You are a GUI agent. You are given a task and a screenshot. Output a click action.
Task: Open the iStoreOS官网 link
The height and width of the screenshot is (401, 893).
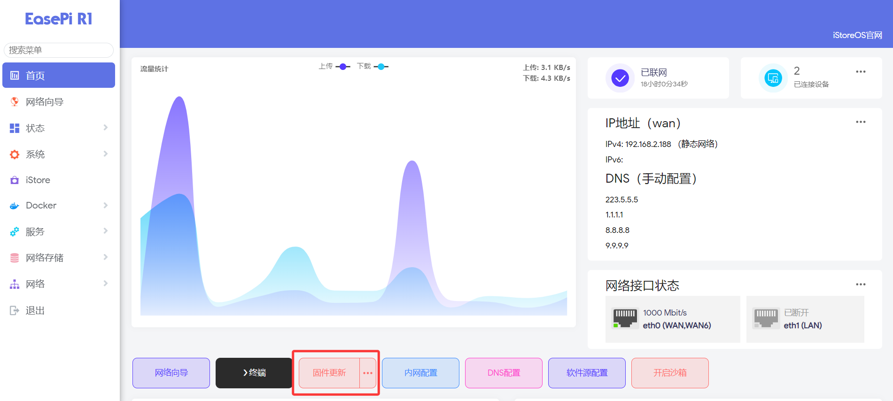(857, 35)
